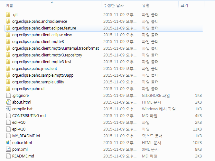This screenshot has width=215, height=161.
Task: Click the 4KB size of CONTRIBUTING.md
Action: coord(198,116)
